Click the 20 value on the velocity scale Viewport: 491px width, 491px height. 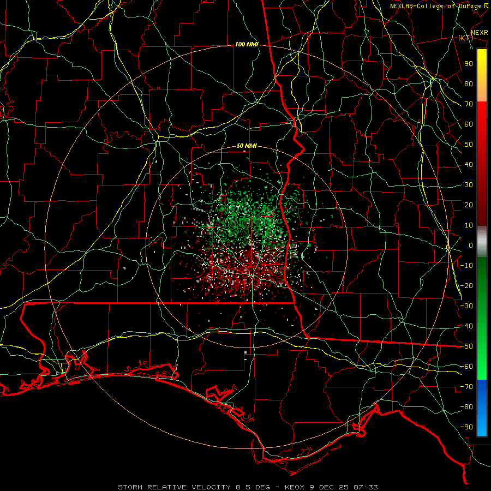(469, 205)
